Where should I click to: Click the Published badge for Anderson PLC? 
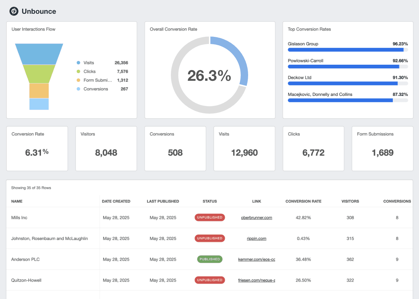[x=209, y=259]
